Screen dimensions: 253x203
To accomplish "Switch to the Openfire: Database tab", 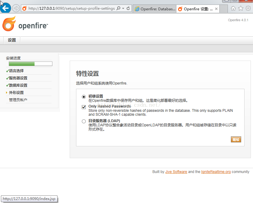I will [155, 9].
